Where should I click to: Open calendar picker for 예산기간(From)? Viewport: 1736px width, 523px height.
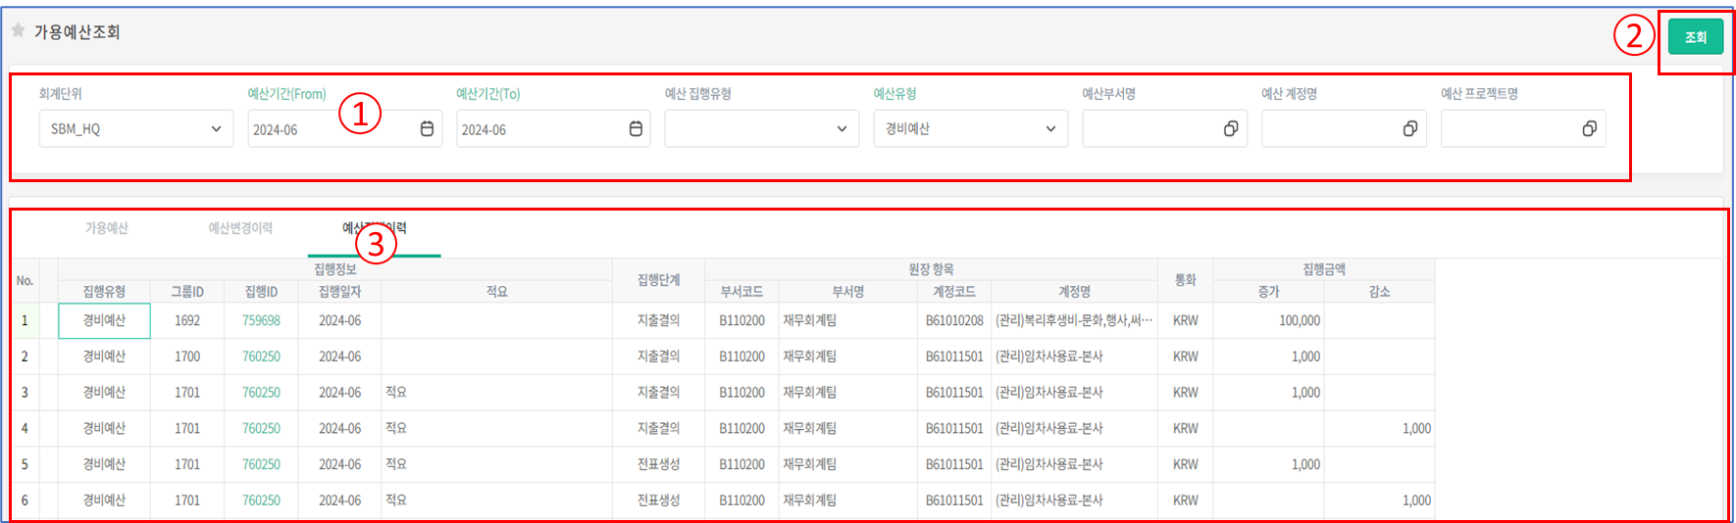pos(427,129)
